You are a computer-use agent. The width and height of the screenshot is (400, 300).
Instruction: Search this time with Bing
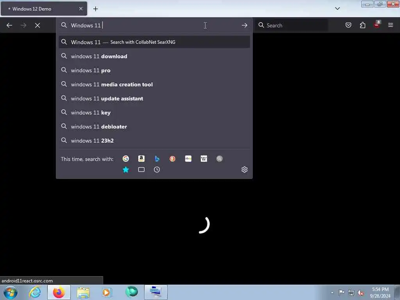[x=157, y=159]
